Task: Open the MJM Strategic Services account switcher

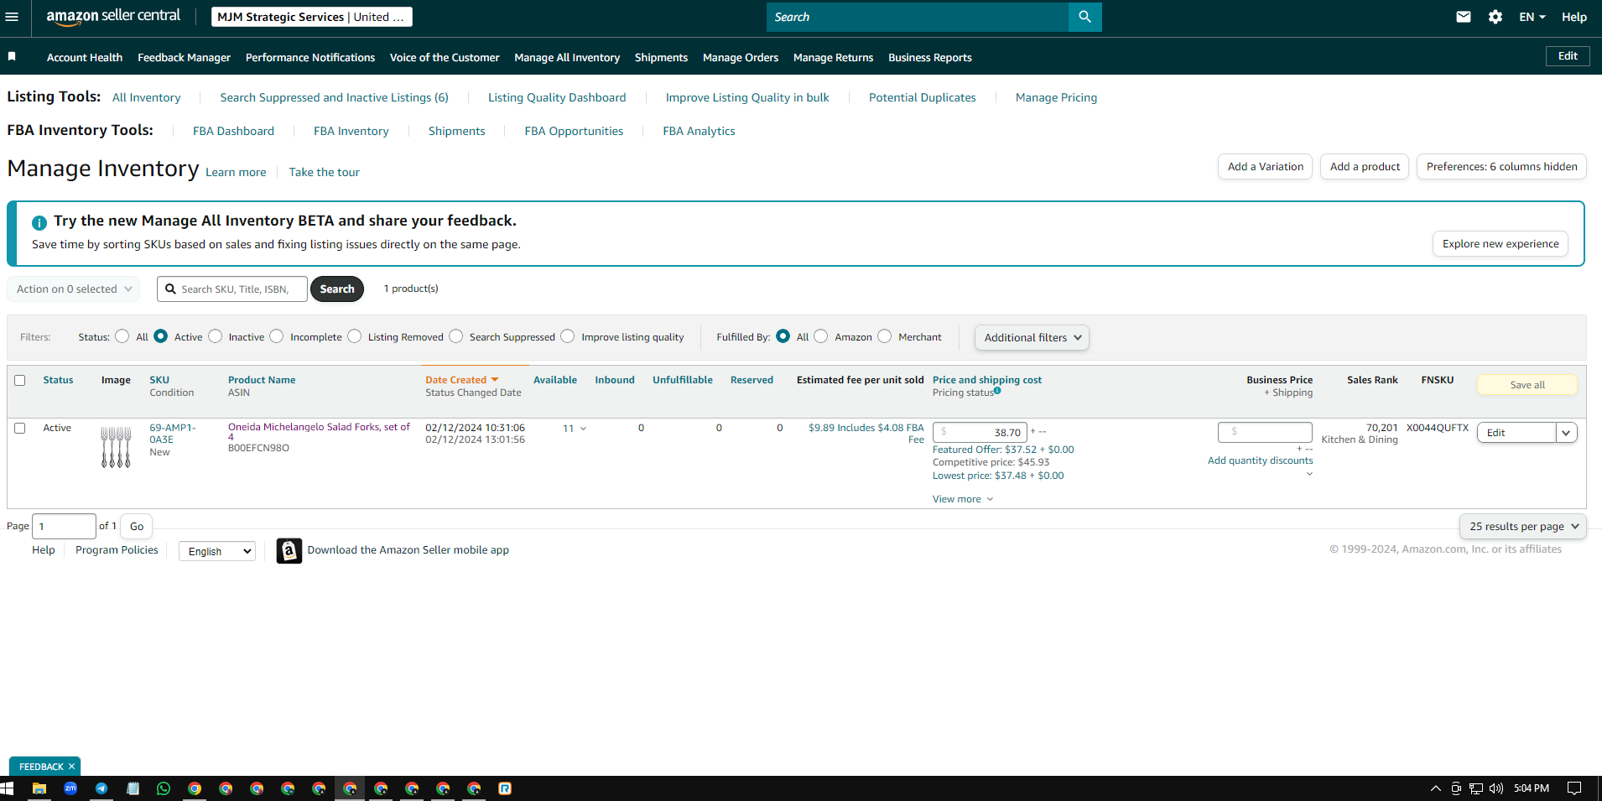Action: [x=311, y=17]
